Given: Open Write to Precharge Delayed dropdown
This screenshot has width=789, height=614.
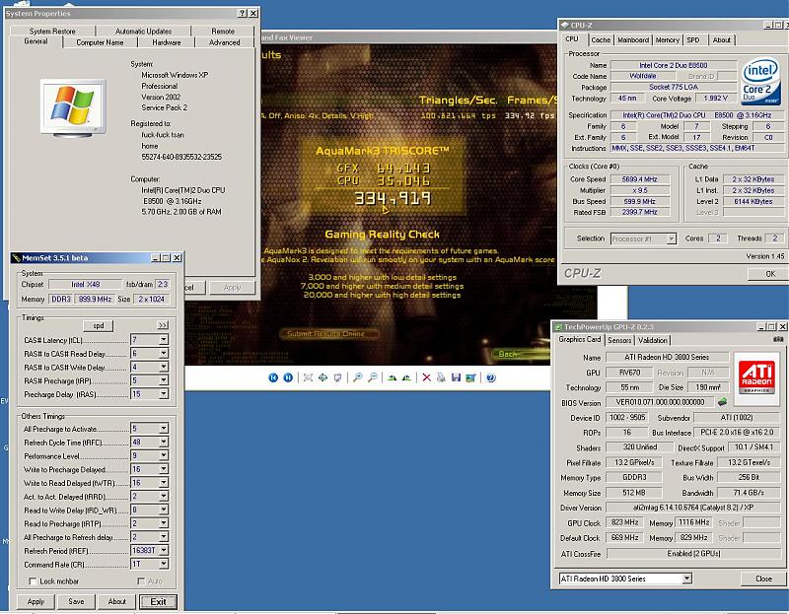Looking at the screenshot, I should (164, 469).
